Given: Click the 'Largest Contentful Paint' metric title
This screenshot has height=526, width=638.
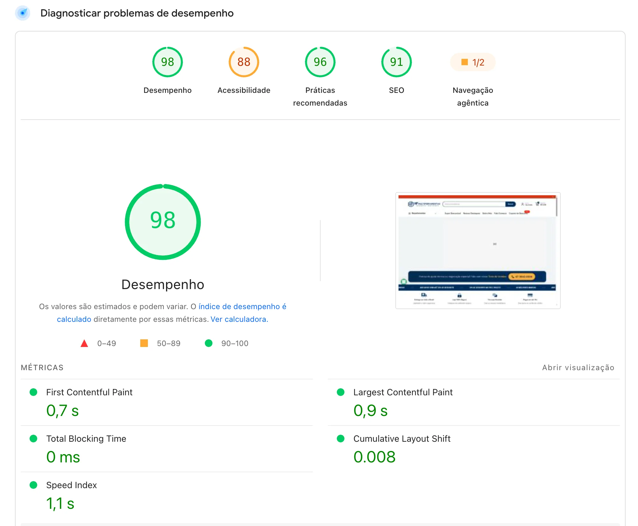Looking at the screenshot, I should (x=403, y=392).
